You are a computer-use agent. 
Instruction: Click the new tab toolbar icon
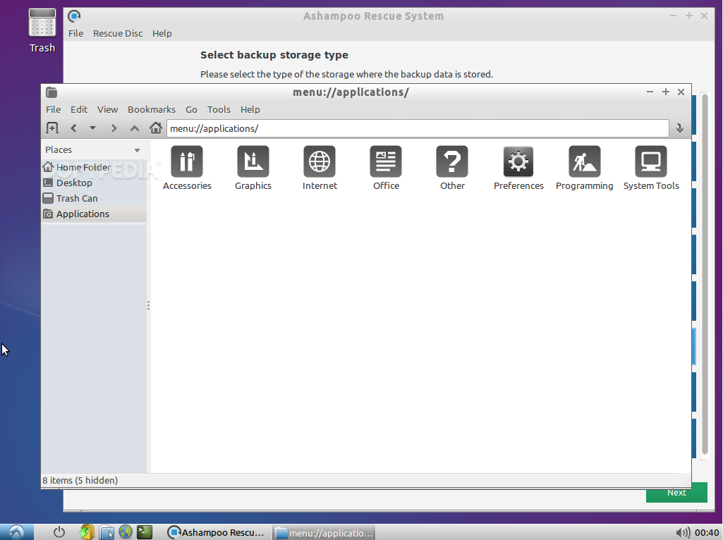52,128
